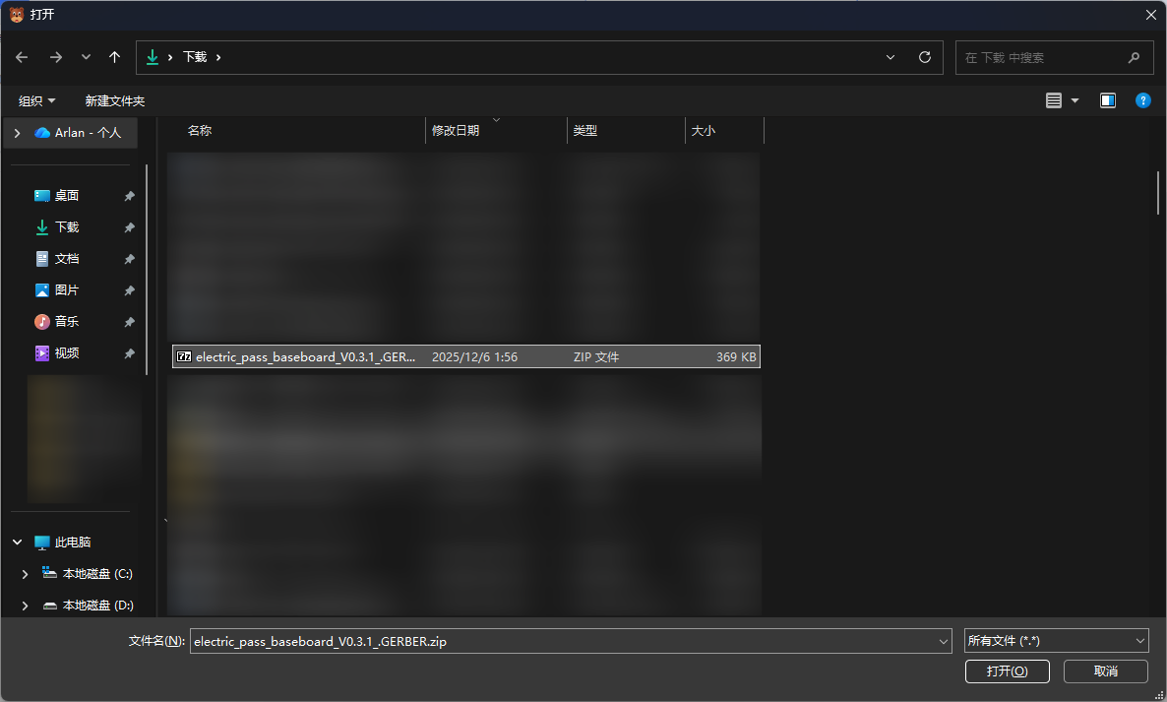The height and width of the screenshot is (702, 1167).
Task: Collapse the This PC (此电脑) tree node
Action: click(x=18, y=542)
